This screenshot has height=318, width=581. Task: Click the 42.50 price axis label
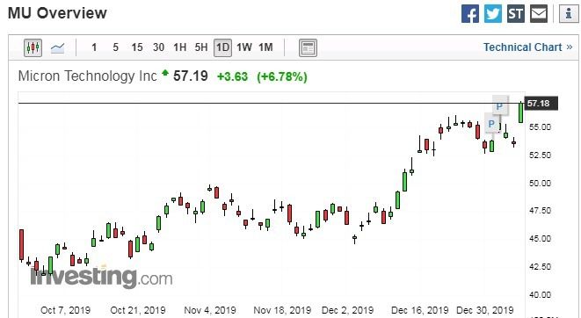[540, 267]
